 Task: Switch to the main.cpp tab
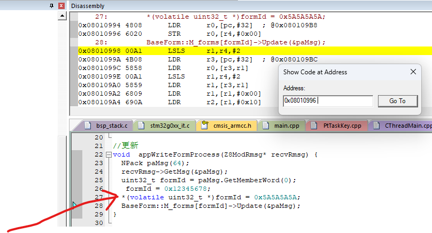point(282,126)
